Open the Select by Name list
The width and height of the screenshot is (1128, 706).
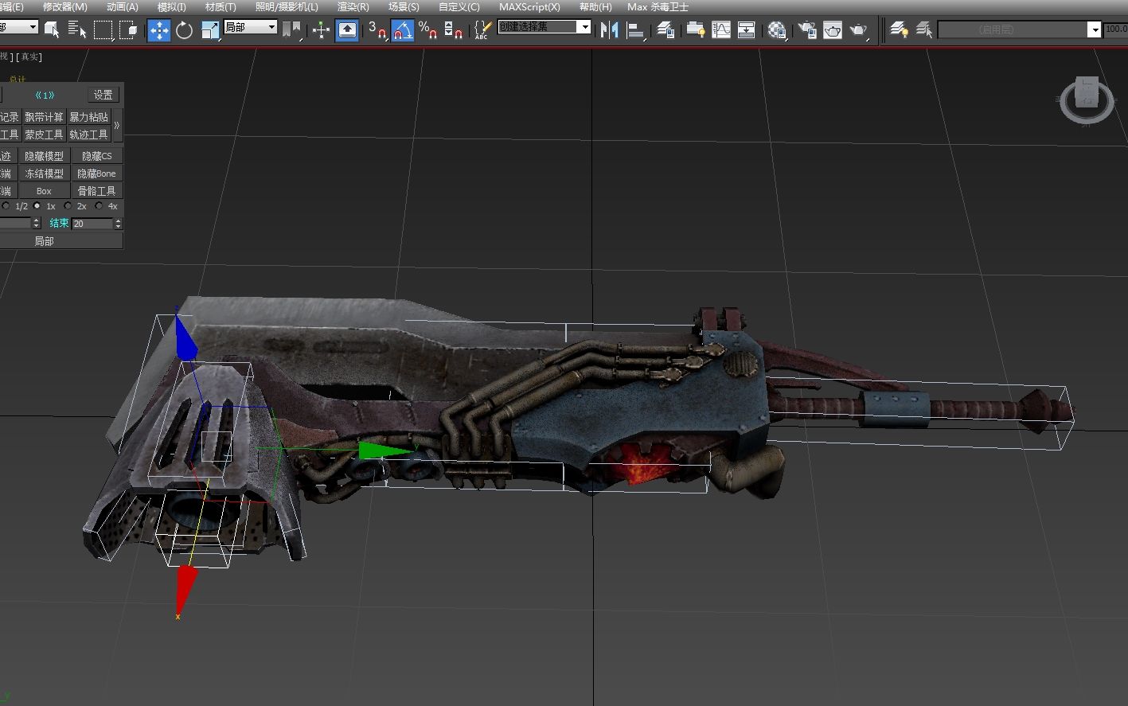pyautogui.click(x=77, y=30)
